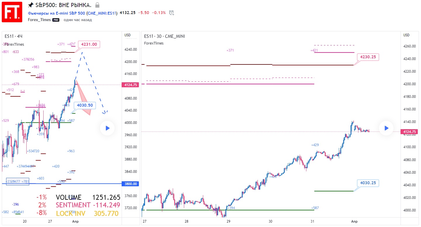
Task: Click the ES1! · 30 · CME_MINI chart title
Action: coord(164,36)
